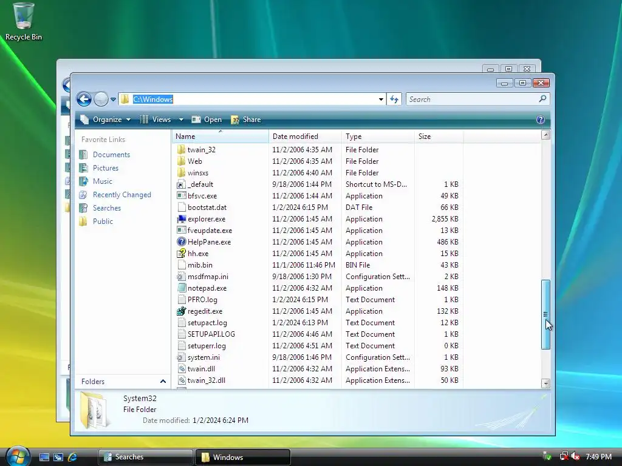
Task: Launch Internet Explorer from quick launch
Action: 73,457
